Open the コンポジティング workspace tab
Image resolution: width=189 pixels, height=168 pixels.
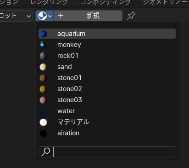click(106, 2)
